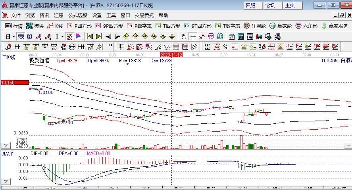Click the yellow diamond left-arrow icon
The image size is (352, 190).
(126, 36)
